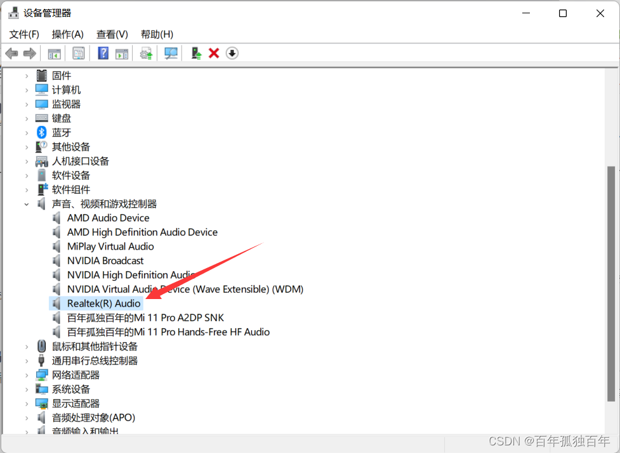Screen dimensions: 620x453
Task: Select the Realtek(R) Audio label
Action: click(x=103, y=303)
